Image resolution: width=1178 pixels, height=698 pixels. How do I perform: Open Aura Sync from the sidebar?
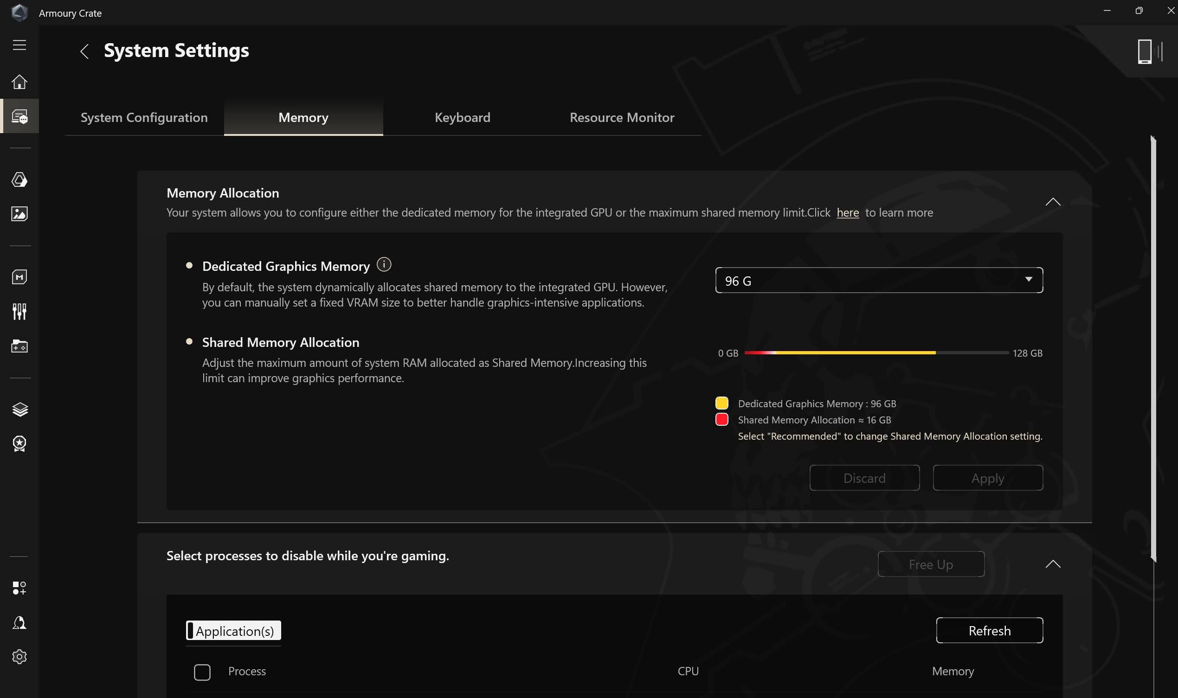(x=19, y=179)
